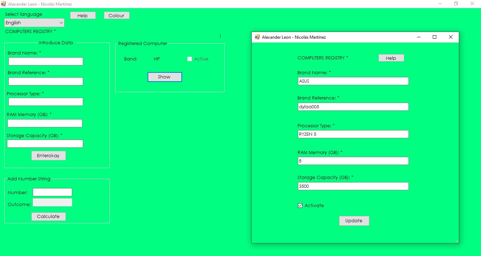Click the Number input field
481x256 pixels.
click(x=52, y=192)
